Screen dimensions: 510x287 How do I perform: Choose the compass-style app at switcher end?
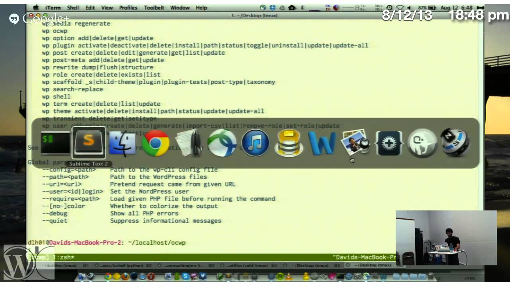point(455,143)
